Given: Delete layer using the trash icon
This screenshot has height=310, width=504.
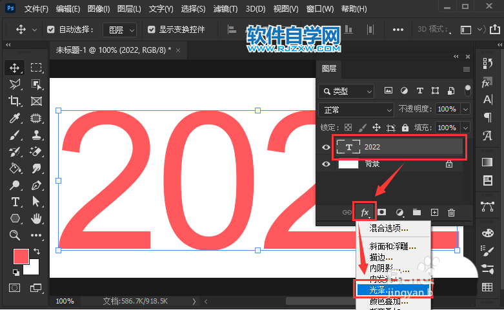Looking at the screenshot, I should pos(452,212).
